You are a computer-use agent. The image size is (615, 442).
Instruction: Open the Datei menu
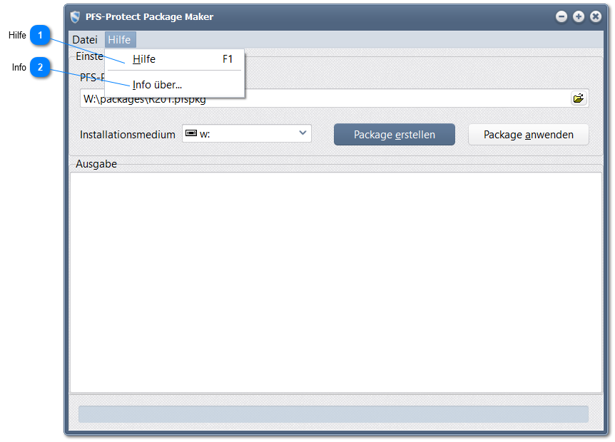click(85, 40)
